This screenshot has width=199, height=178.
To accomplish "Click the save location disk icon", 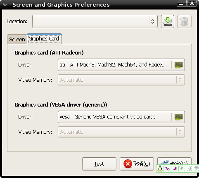I will [168, 21].
